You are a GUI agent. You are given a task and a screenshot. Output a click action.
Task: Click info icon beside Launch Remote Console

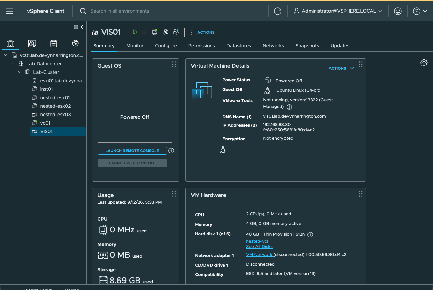click(x=171, y=151)
